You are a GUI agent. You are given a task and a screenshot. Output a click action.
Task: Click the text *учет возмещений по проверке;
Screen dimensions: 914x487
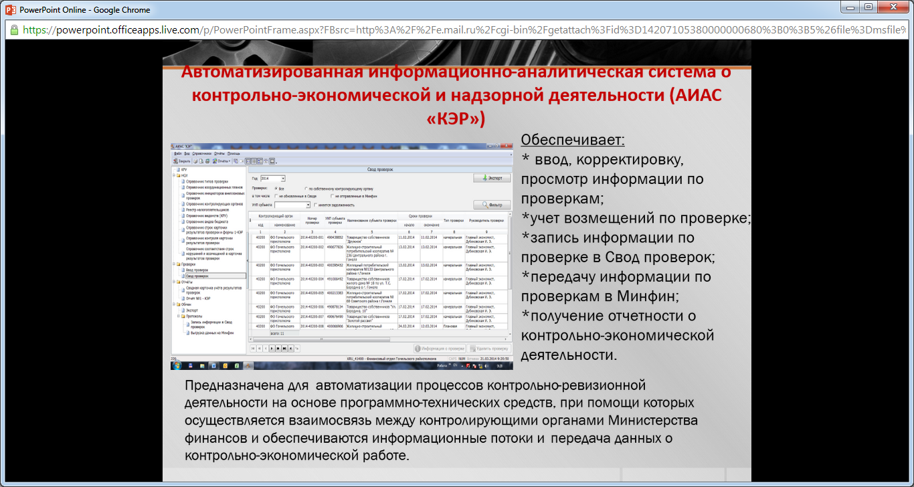tap(636, 218)
